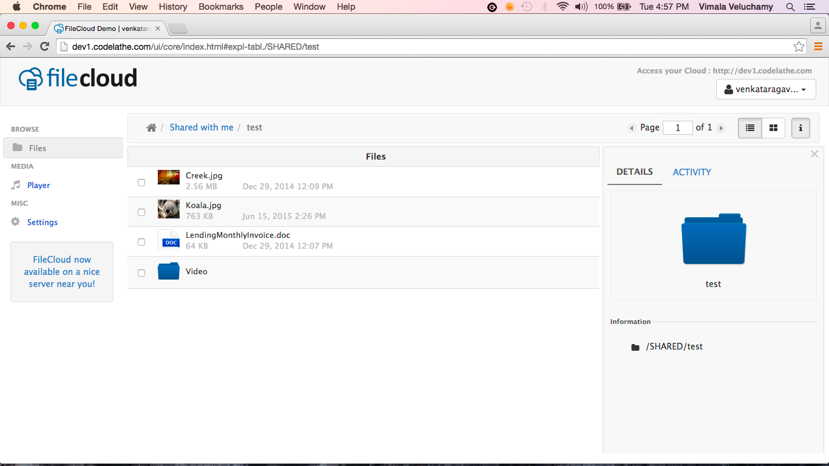Click the Wi-Fi status icon
This screenshot has height=466, width=829.
point(563,7)
